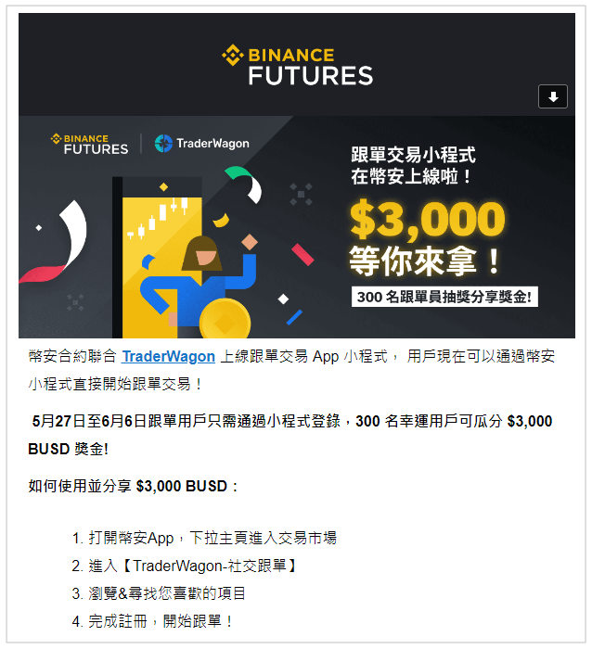The image size is (592, 649).
Task: Click the 300 名跟單員抽獎分享獎金 white label
Action: (x=444, y=297)
